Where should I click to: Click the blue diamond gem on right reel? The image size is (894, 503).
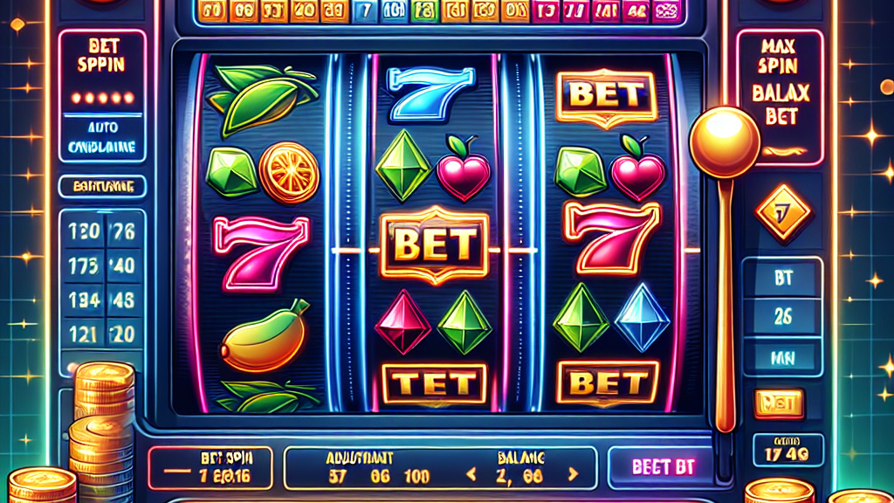point(642,318)
